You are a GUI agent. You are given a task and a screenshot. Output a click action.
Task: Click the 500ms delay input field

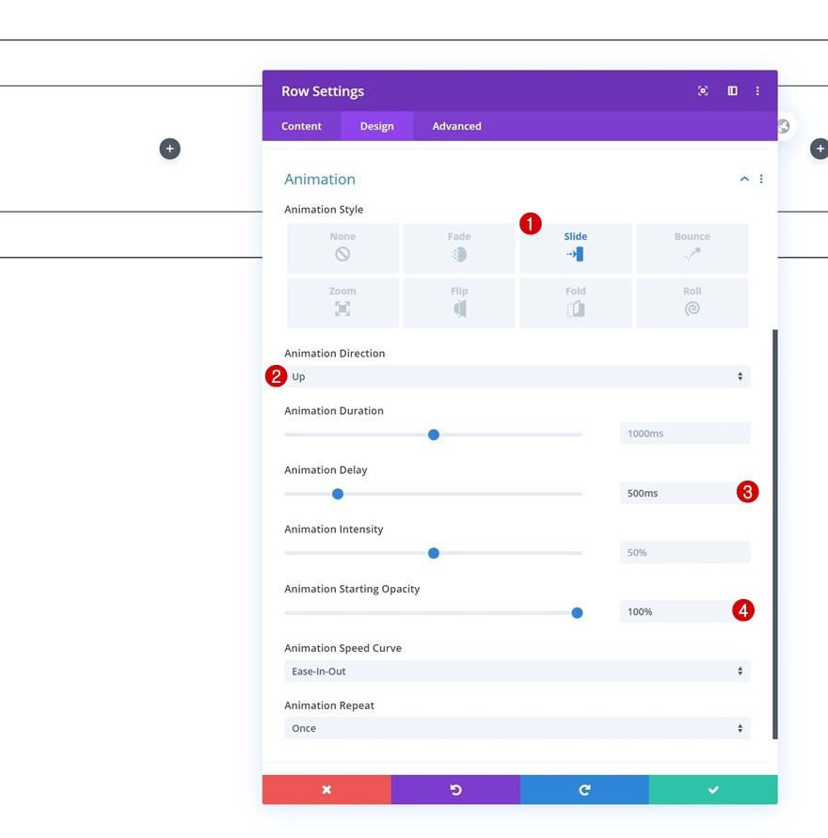point(685,493)
